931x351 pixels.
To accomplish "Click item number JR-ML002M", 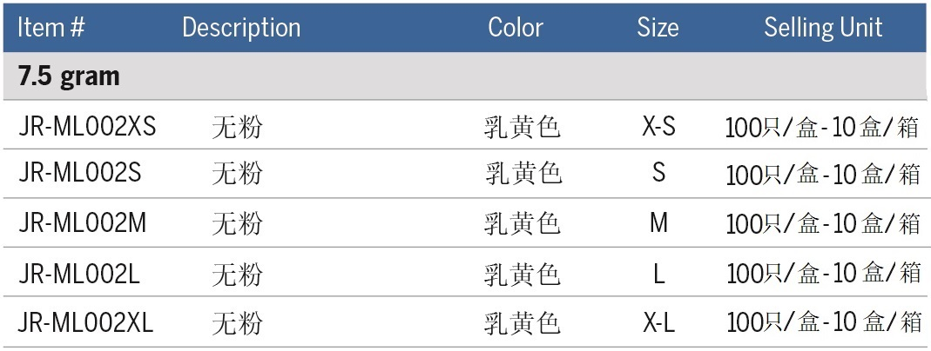I will (x=83, y=223).
